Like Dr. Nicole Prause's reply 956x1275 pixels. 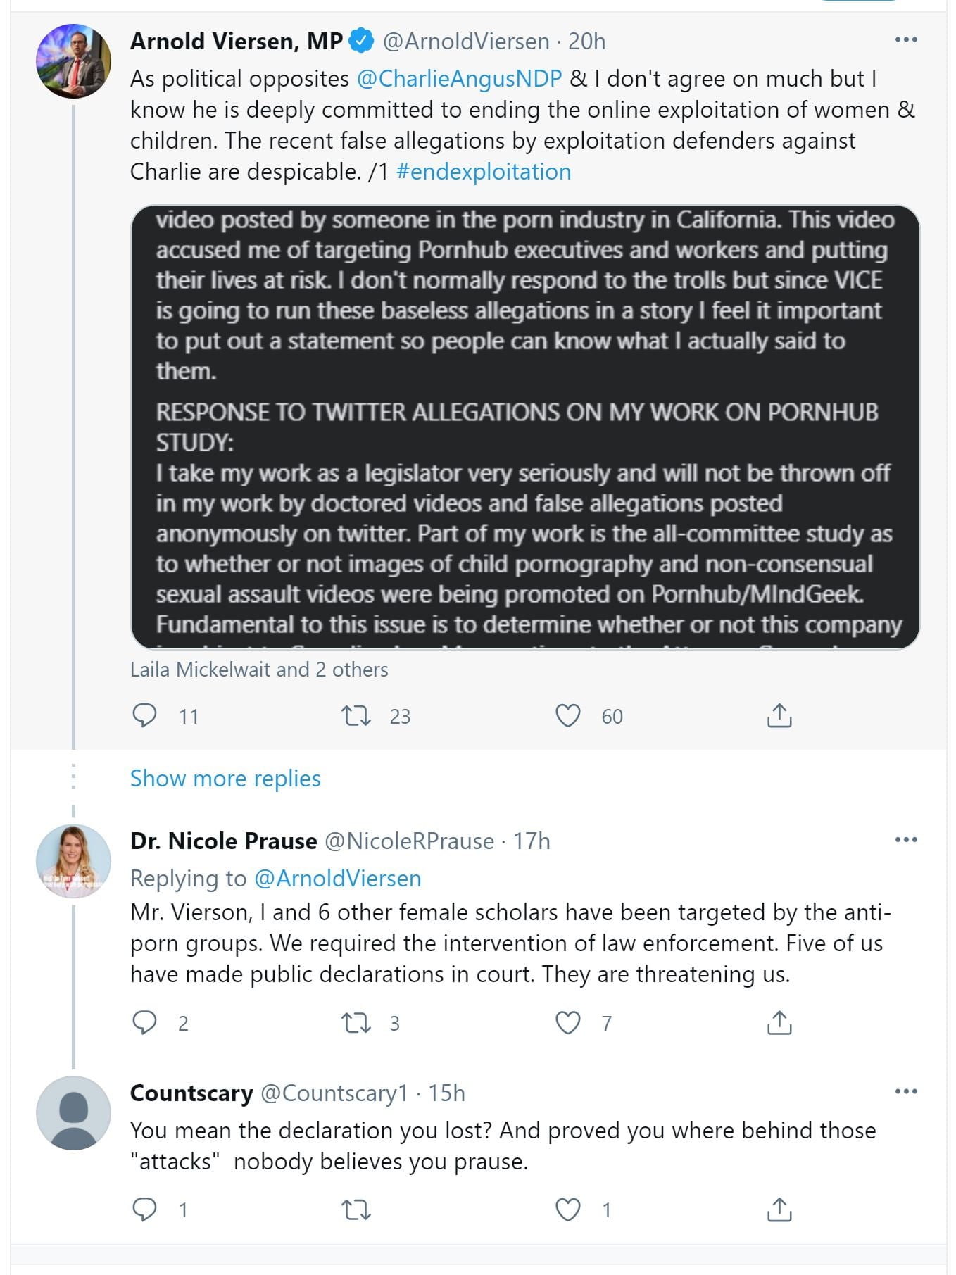(x=567, y=1022)
